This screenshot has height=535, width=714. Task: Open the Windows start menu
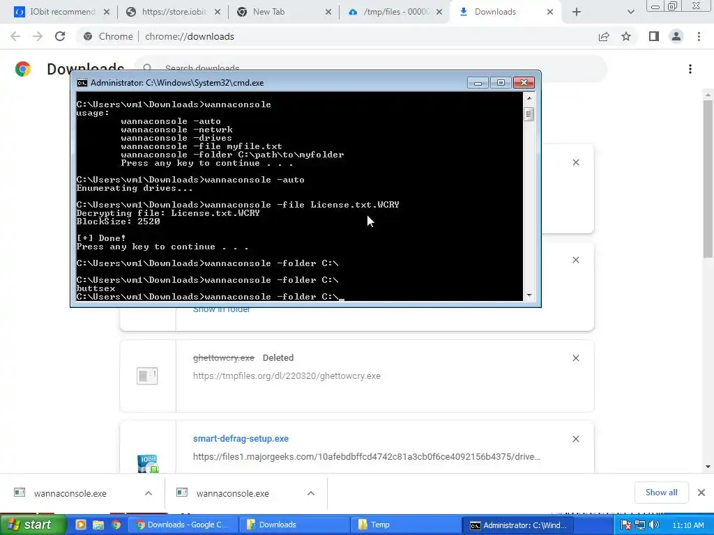(x=33, y=525)
